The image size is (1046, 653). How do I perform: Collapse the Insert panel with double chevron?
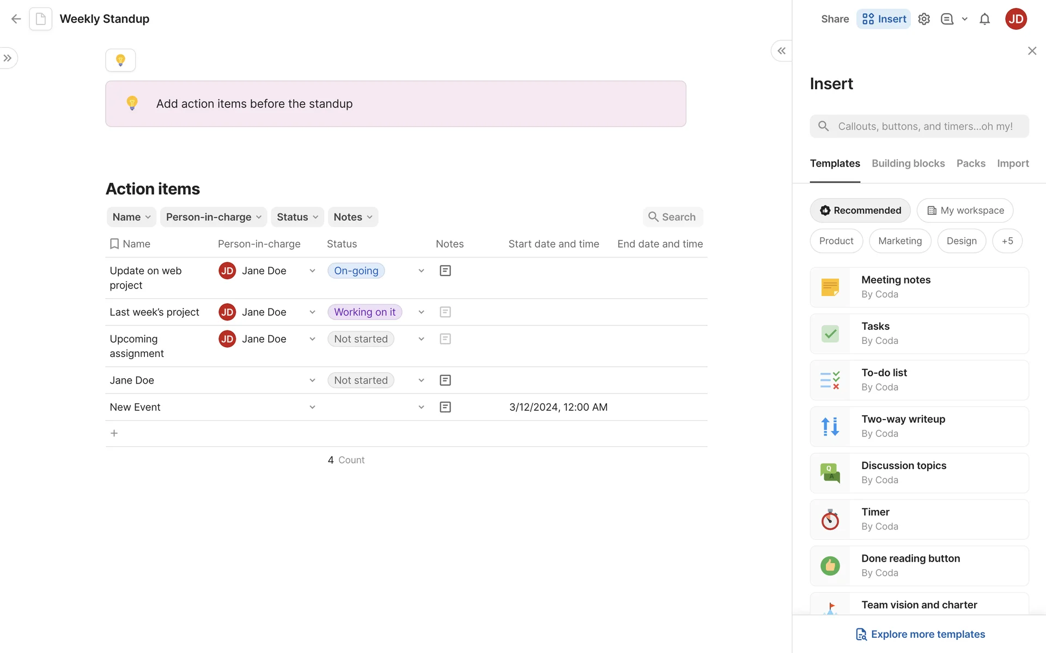(781, 51)
